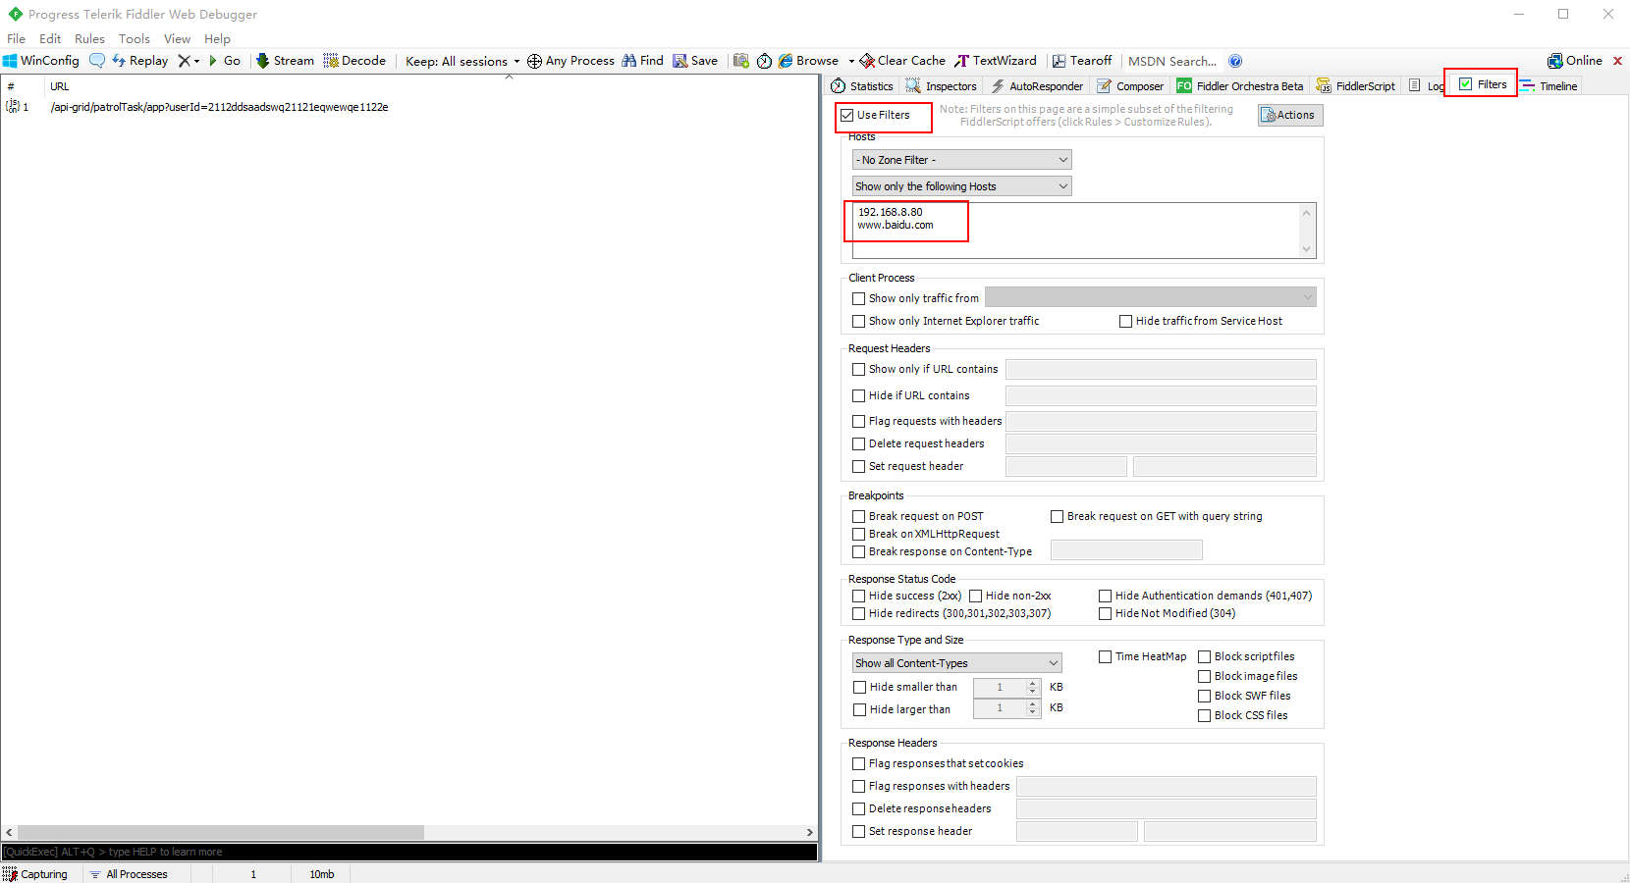
Task: Click the blue help question icon
Action: coord(1235,61)
